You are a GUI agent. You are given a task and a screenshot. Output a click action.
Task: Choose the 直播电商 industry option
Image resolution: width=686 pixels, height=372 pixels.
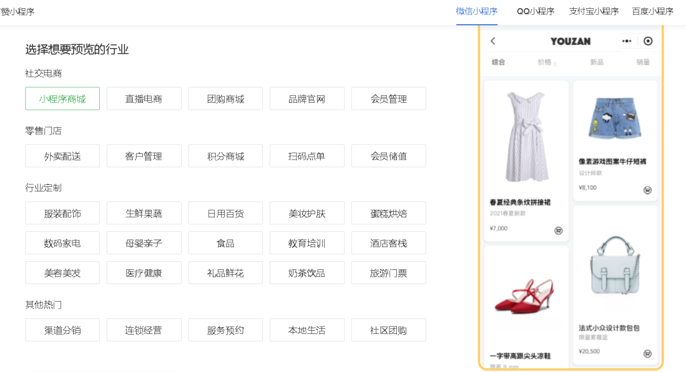click(x=144, y=99)
